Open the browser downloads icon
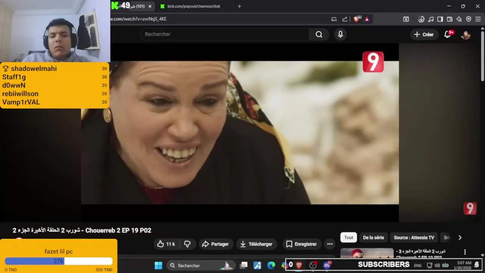Viewport: 485px width, 273px height. pos(421,19)
